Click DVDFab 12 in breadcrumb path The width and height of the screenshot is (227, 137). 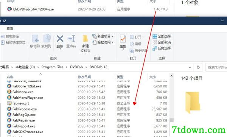pos(98,67)
